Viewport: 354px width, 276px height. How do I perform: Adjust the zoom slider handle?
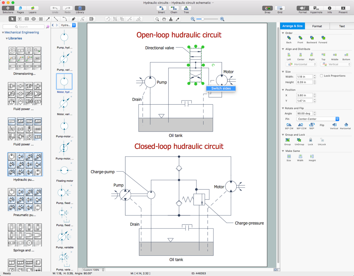pos(203,19)
